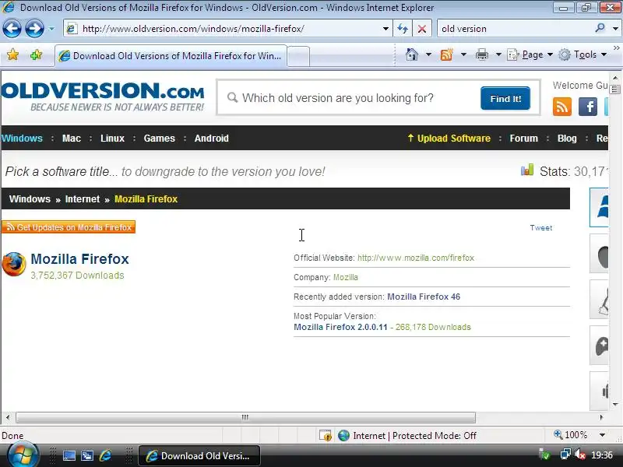
Task: Select the Download Old Versions tab
Action: pos(171,56)
